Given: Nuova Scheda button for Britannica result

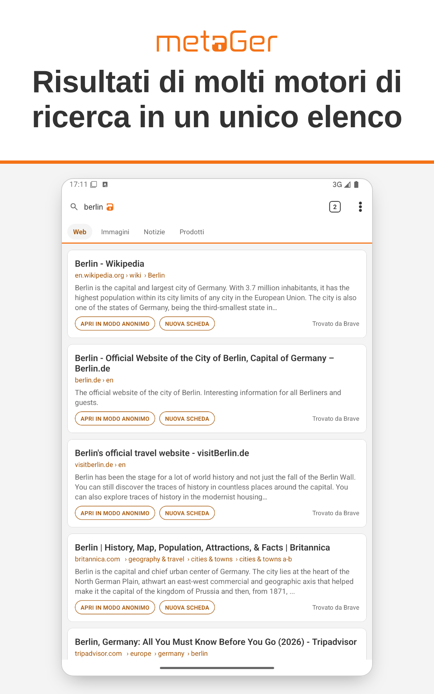Looking at the screenshot, I should tap(187, 607).
